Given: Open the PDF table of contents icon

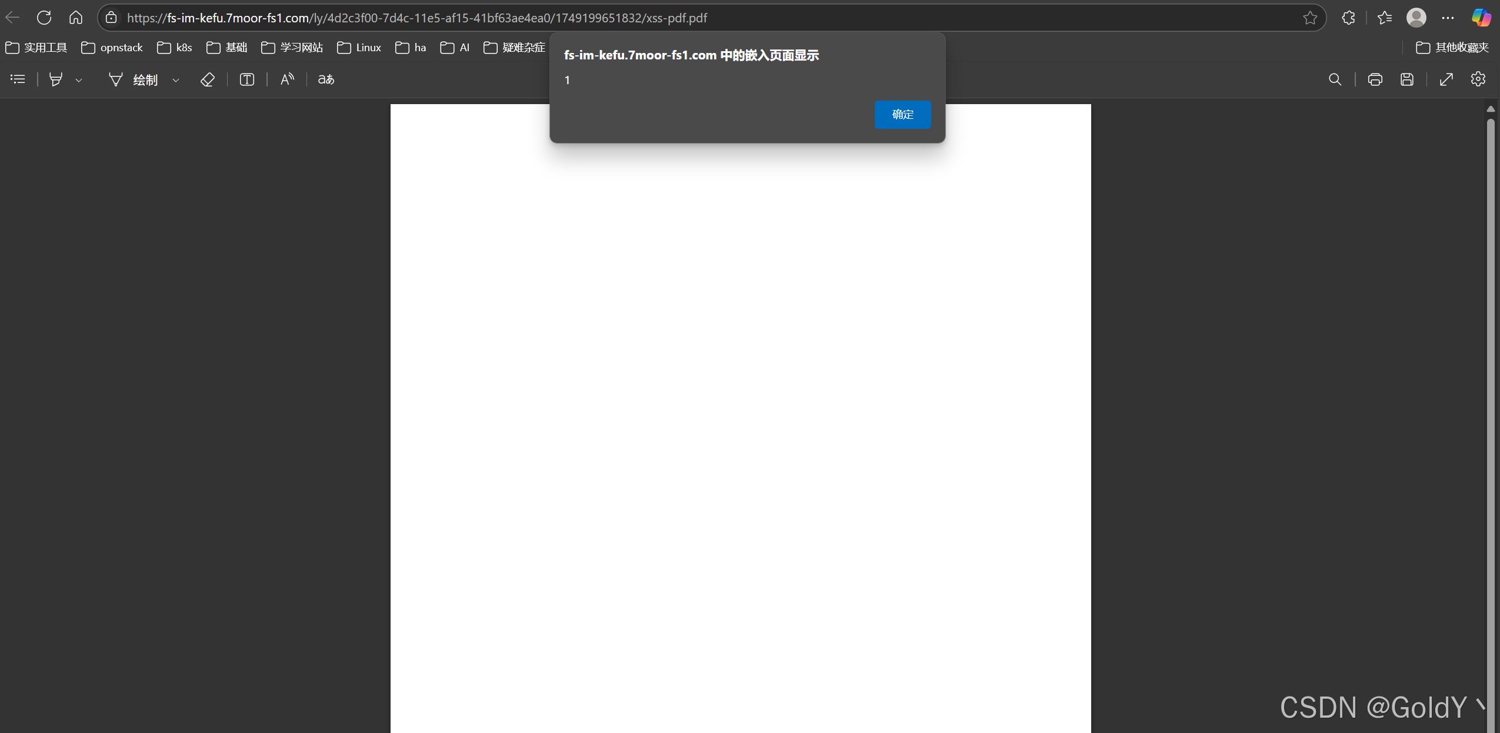Looking at the screenshot, I should [x=18, y=79].
